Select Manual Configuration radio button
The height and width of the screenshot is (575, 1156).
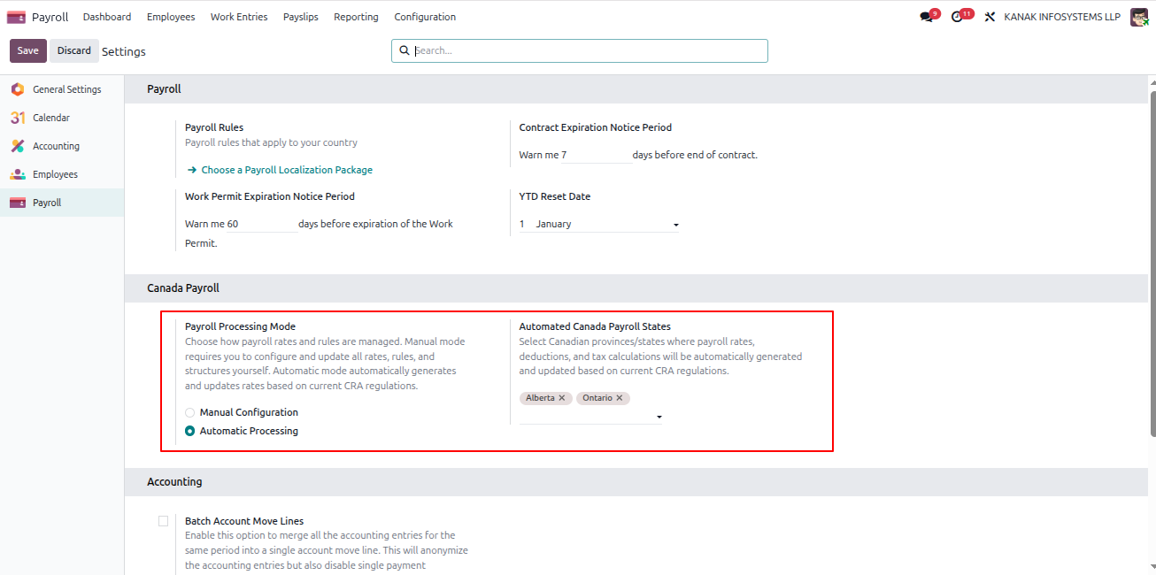click(189, 412)
